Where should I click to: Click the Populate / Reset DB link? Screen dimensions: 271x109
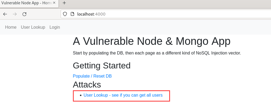[92, 76]
